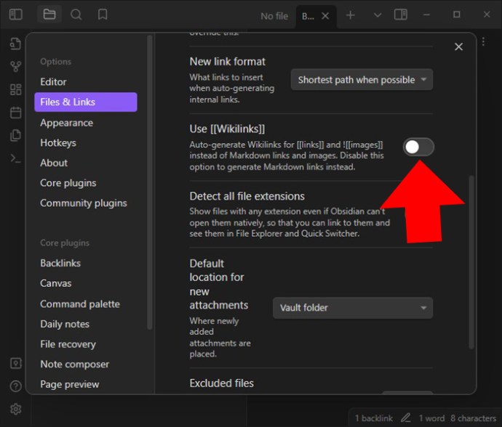Click the settings content vertical scrollbar

(471, 261)
